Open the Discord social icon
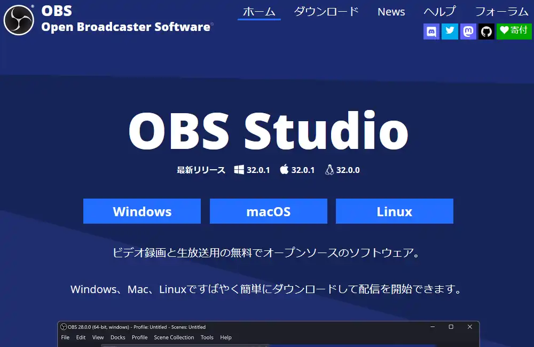The image size is (534, 347). point(431,31)
